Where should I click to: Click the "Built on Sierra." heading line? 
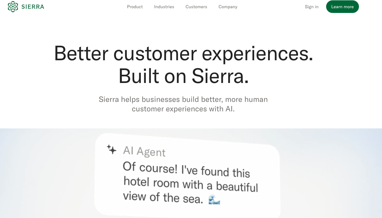tap(183, 76)
